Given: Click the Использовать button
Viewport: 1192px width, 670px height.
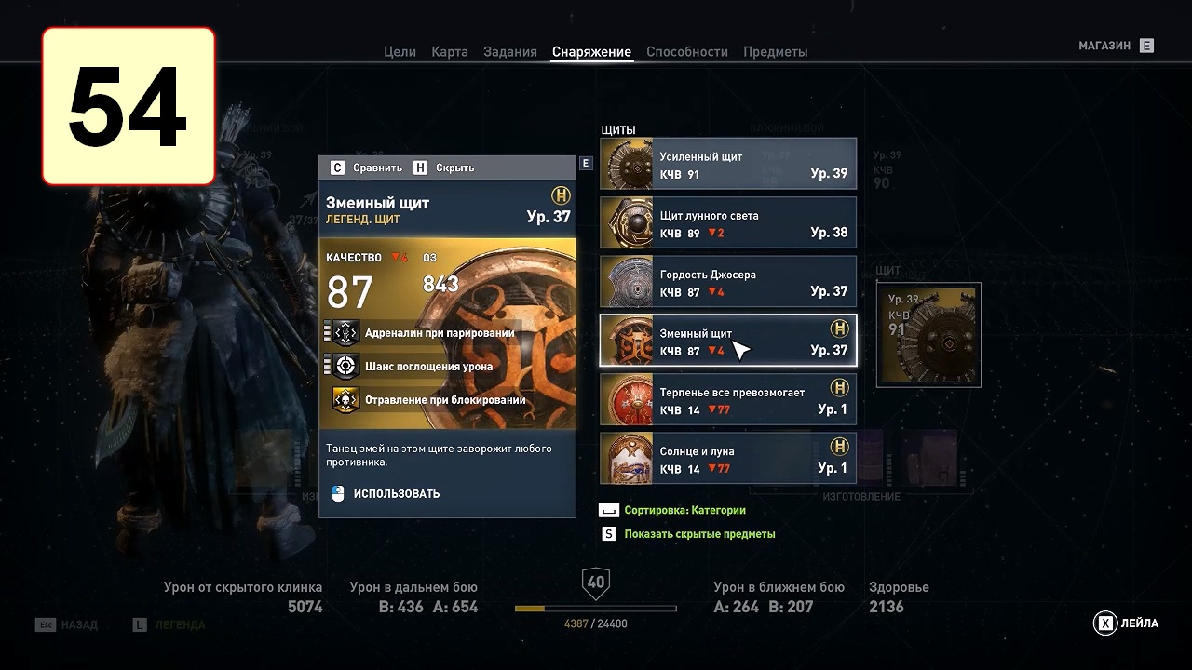Looking at the screenshot, I should tap(386, 494).
